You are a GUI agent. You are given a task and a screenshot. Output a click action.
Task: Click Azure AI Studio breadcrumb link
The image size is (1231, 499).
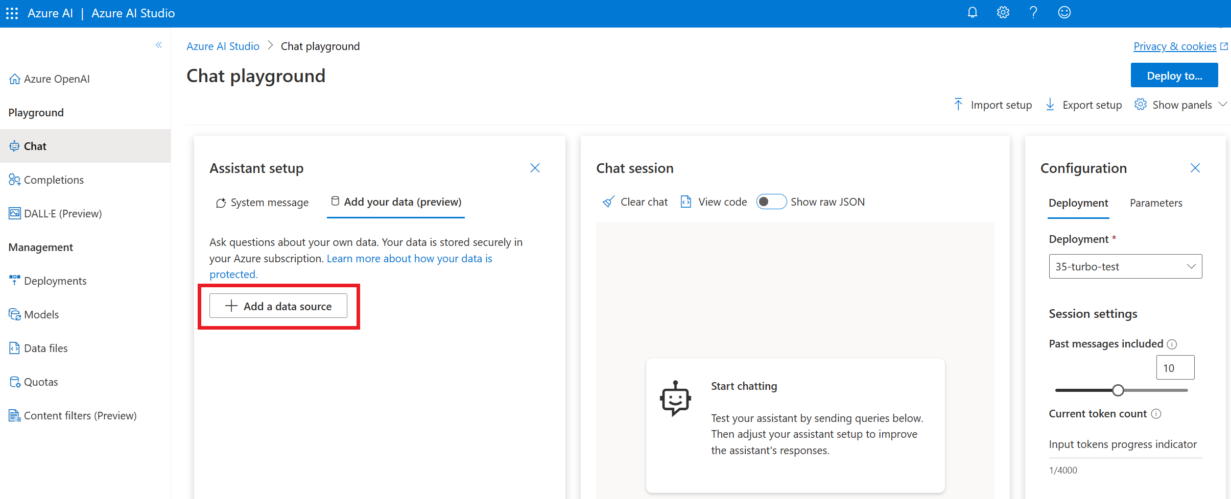click(x=223, y=46)
